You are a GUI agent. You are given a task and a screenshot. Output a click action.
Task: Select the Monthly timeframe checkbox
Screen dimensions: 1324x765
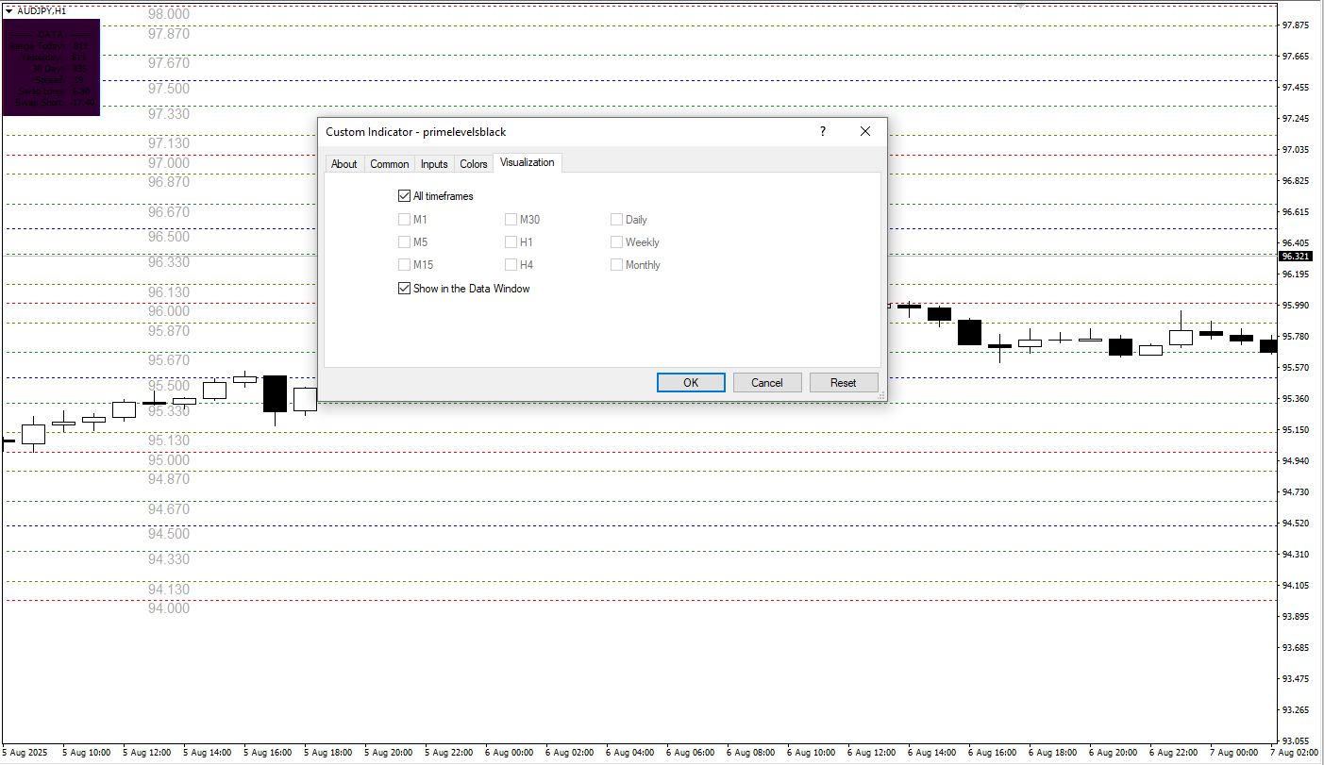click(x=617, y=265)
